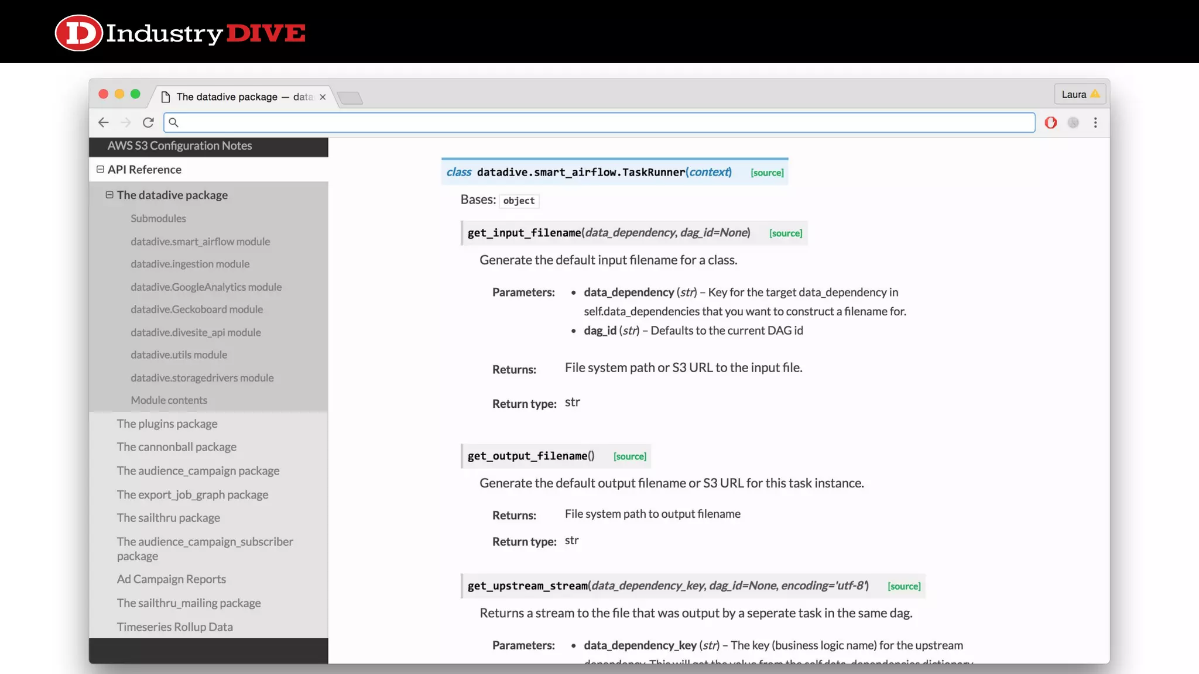
Task: Open datadive.smart_airflow module in sidebar
Action: tap(200, 242)
